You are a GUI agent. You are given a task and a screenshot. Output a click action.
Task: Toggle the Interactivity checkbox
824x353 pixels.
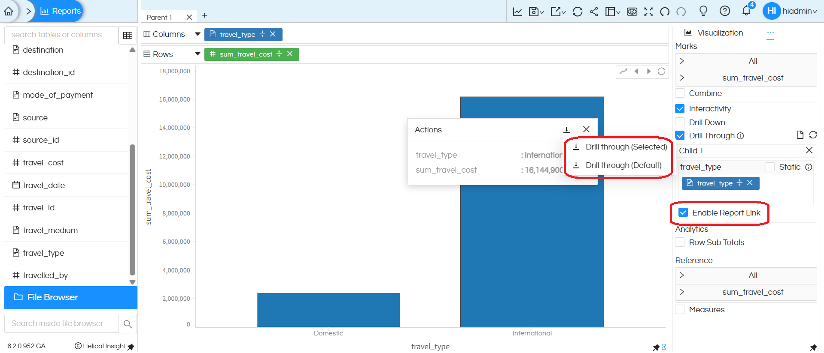(x=680, y=109)
